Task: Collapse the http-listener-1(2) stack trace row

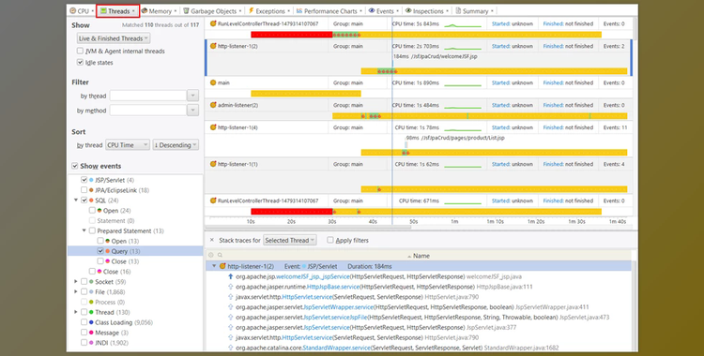Action: tap(214, 266)
